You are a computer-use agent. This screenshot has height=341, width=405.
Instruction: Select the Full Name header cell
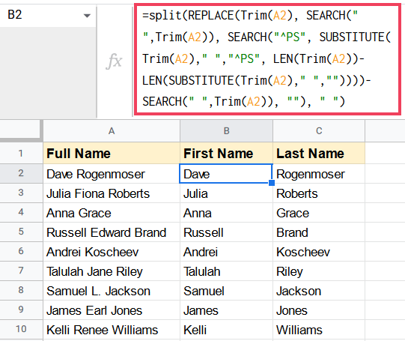[x=112, y=154]
